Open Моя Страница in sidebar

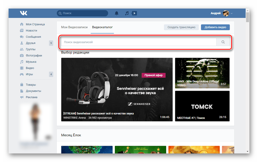[35, 24]
